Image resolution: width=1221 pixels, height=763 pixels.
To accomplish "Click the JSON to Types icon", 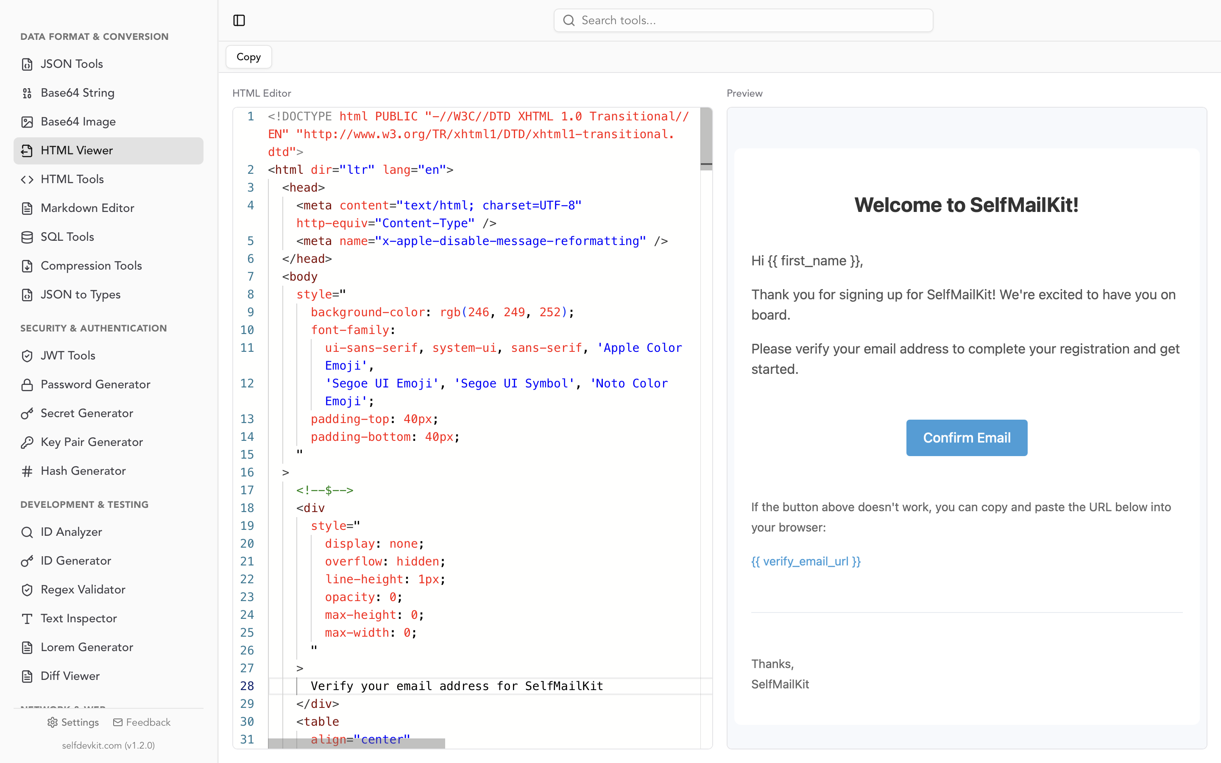I will pos(27,295).
